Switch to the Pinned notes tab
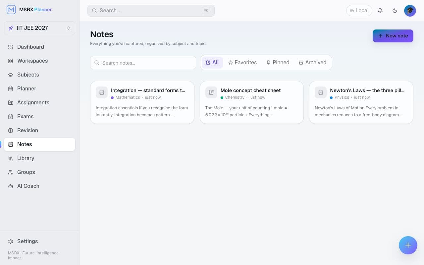This screenshot has height=265, width=424. 278,63
